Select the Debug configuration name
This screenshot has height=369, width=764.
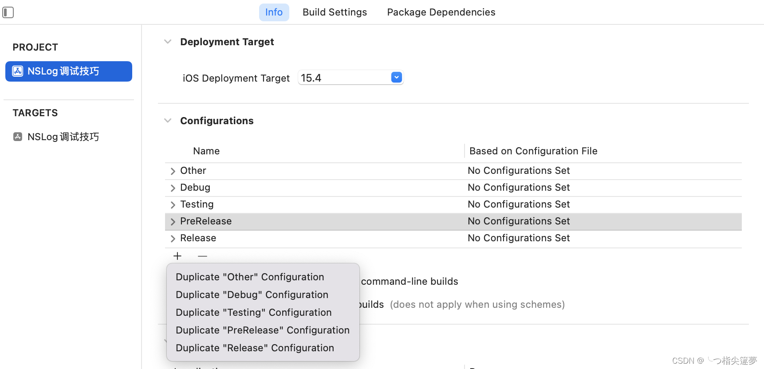click(x=195, y=188)
